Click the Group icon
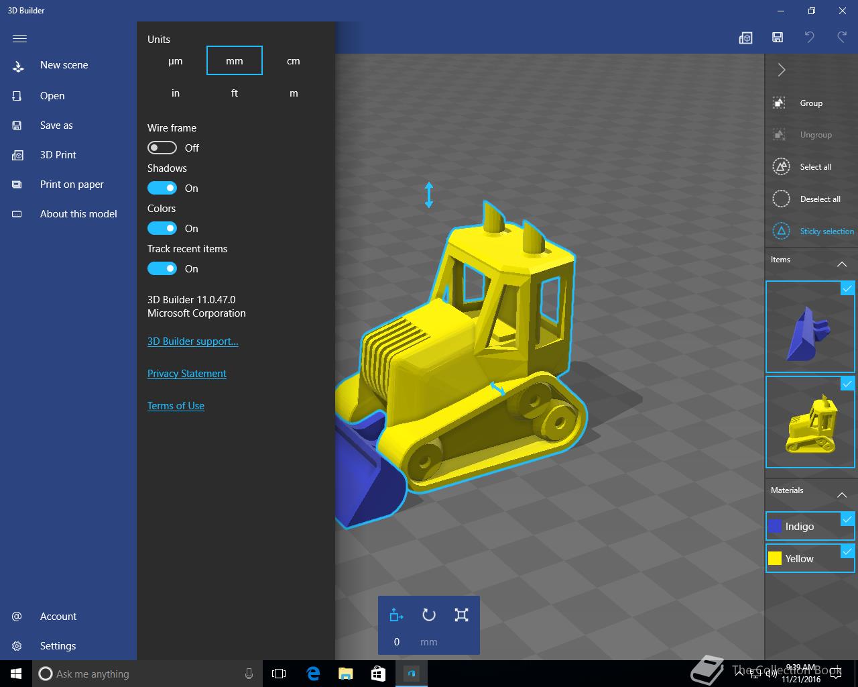Viewport: 858px width, 687px height. [x=780, y=103]
